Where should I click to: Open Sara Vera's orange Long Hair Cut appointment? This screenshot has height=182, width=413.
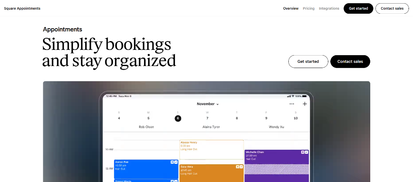coord(211,173)
